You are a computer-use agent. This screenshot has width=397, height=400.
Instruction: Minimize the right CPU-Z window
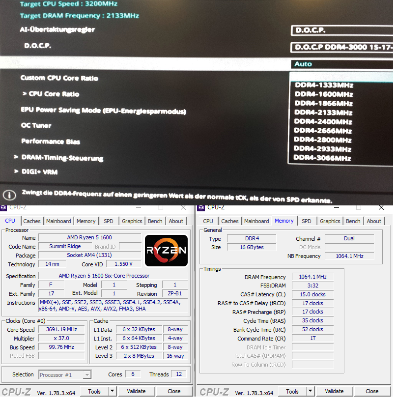[337, 208]
